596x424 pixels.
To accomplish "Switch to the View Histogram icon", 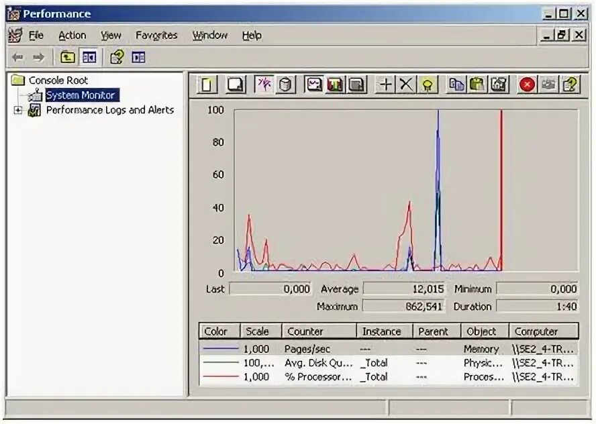I will 335,85.
